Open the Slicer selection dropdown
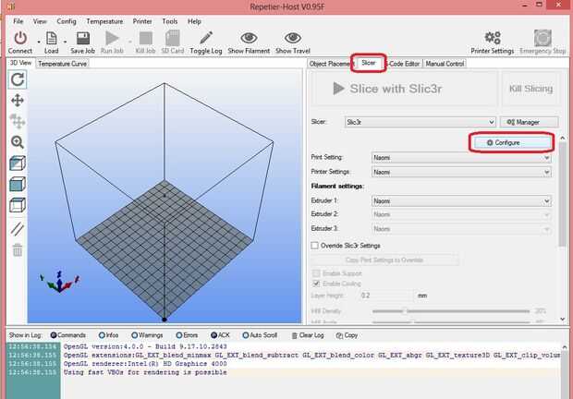Image resolution: width=573 pixels, height=399 pixels. point(420,122)
